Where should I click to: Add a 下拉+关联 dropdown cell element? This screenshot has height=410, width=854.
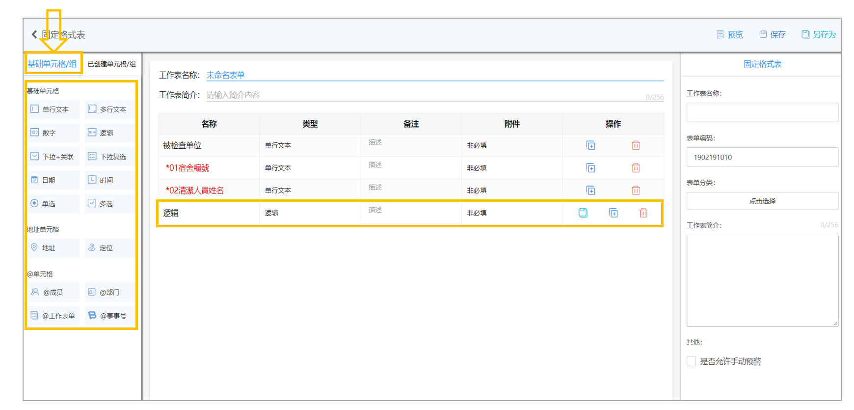53,157
